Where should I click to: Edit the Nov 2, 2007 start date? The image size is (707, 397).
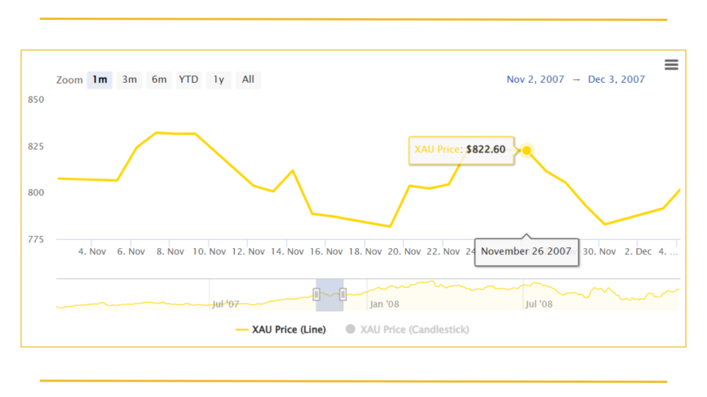tap(535, 79)
